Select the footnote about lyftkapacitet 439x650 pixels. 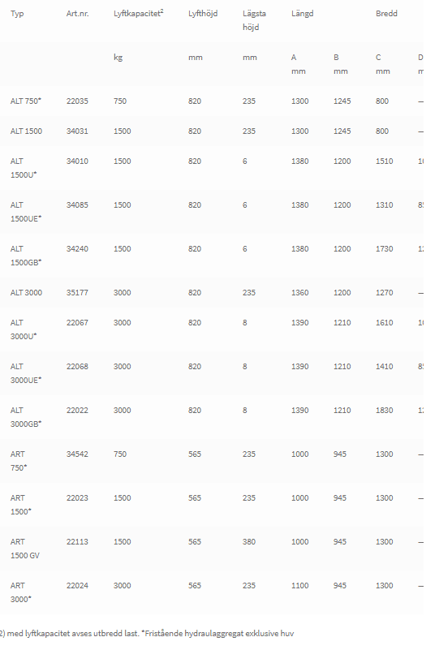(147, 634)
